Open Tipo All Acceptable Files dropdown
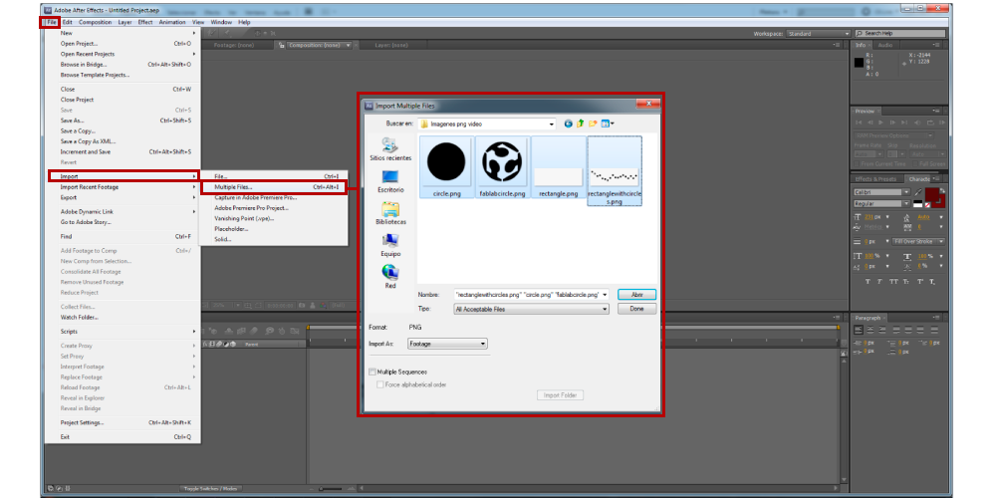This screenshot has height=498, width=996. pyautogui.click(x=532, y=309)
